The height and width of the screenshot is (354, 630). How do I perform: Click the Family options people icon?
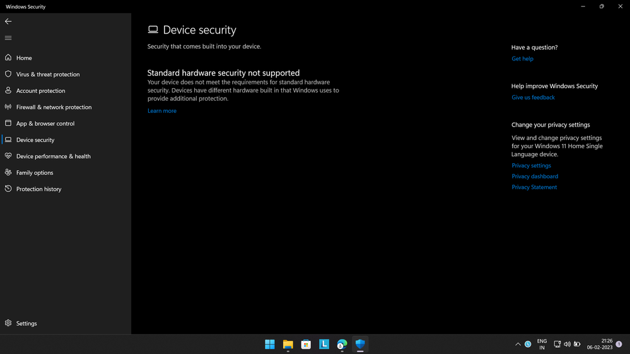tap(8, 172)
